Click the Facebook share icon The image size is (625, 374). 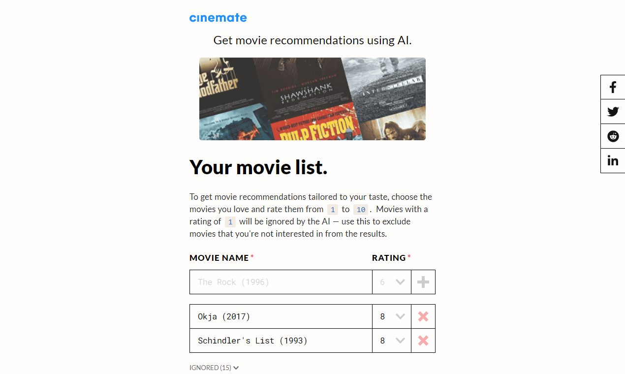pos(612,87)
